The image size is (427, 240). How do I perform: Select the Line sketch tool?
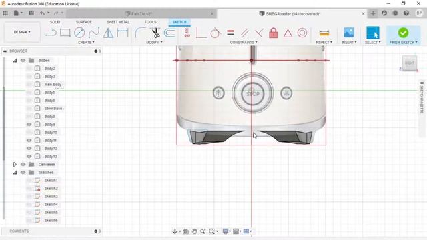(51, 33)
